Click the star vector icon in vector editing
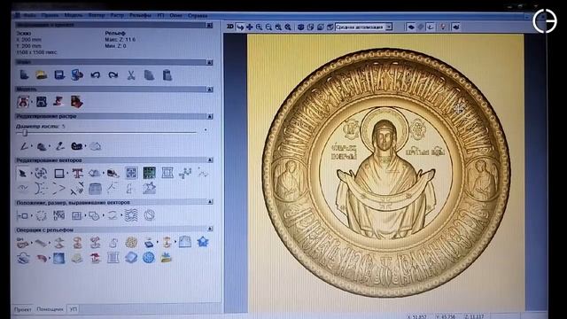 (x=149, y=189)
